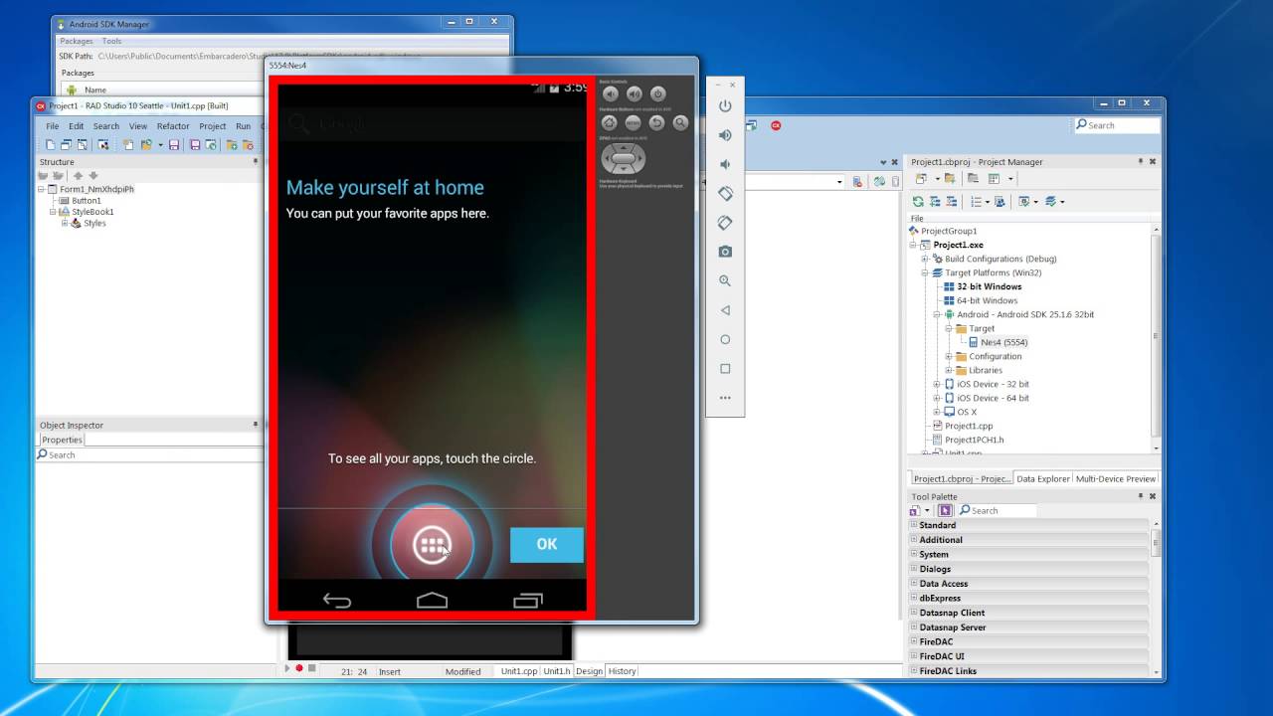Click the RAD Studio title bar search box

pyautogui.click(x=1117, y=125)
